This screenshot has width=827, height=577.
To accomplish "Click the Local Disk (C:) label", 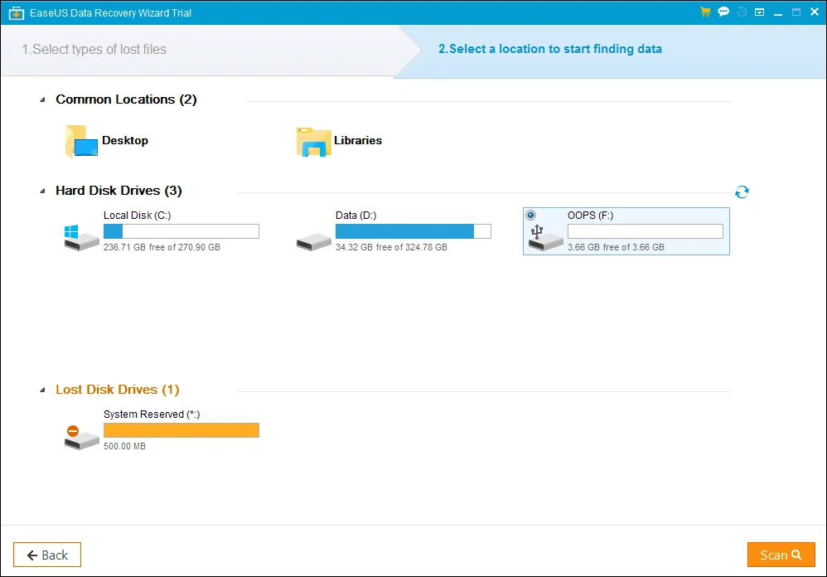I will point(137,216).
